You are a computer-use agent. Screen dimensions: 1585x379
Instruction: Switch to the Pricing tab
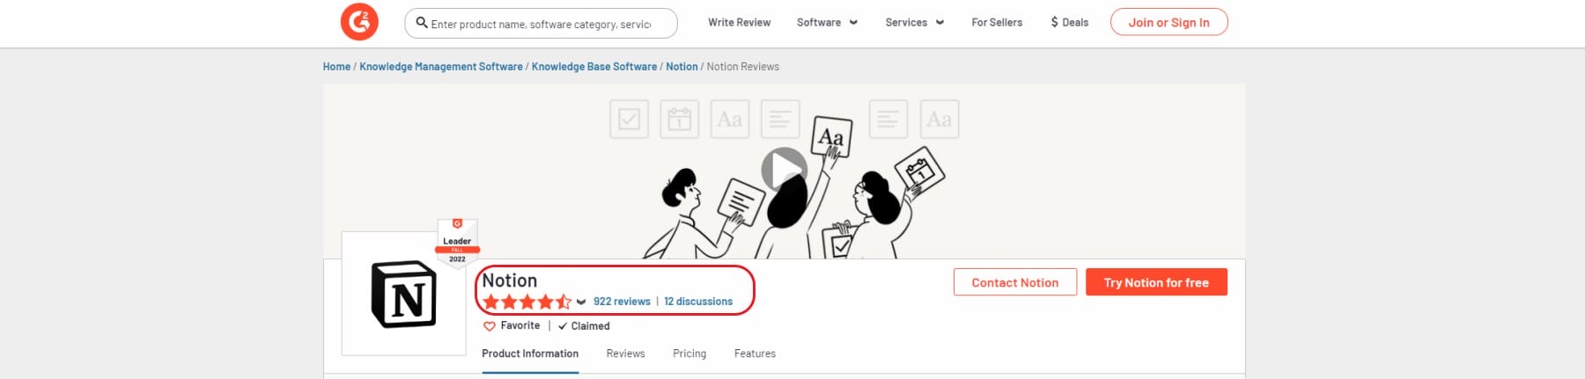(x=689, y=353)
